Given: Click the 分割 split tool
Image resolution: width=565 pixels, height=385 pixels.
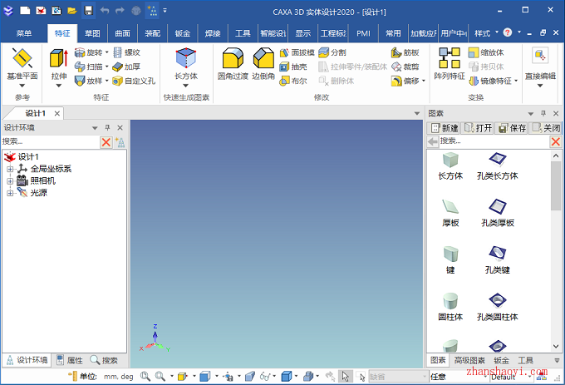Looking at the screenshot, I should (x=332, y=52).
